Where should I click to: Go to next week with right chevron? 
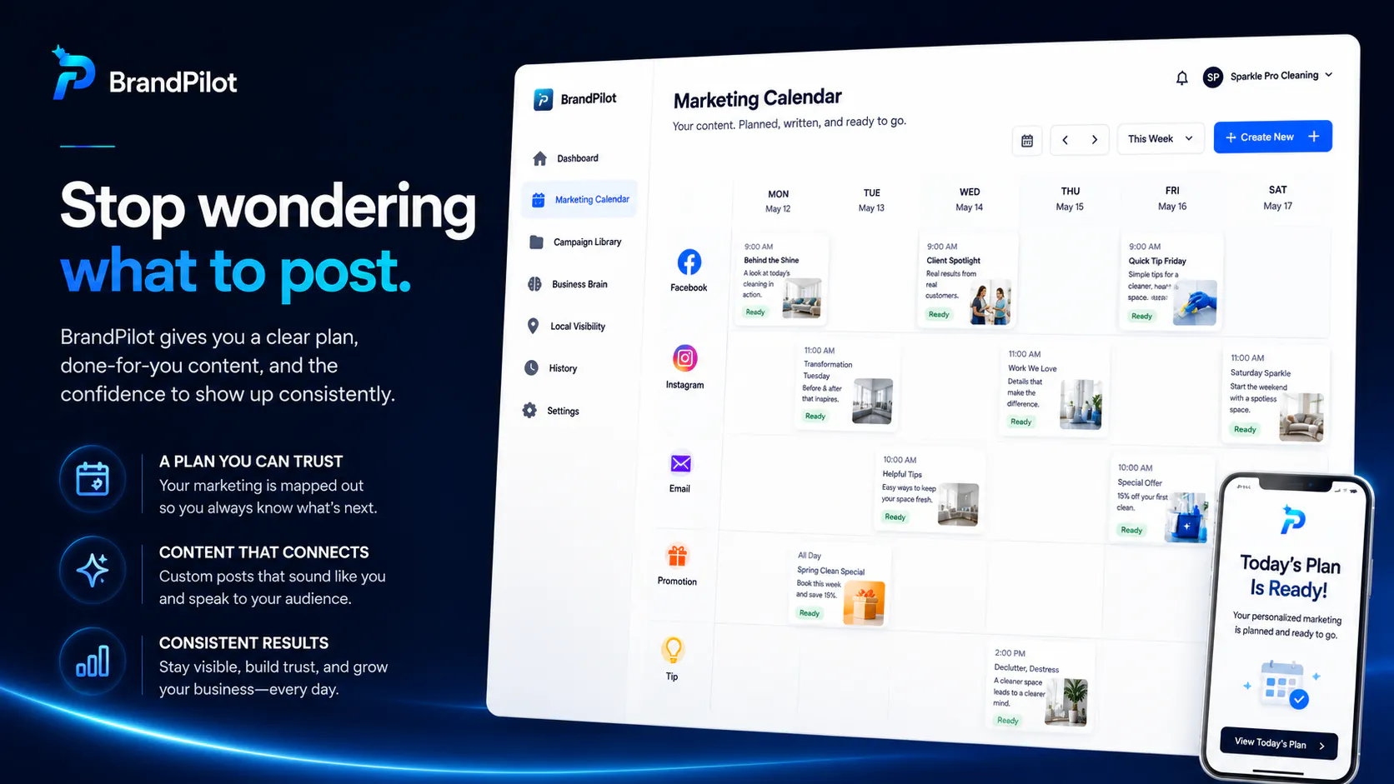[1095, 140]
